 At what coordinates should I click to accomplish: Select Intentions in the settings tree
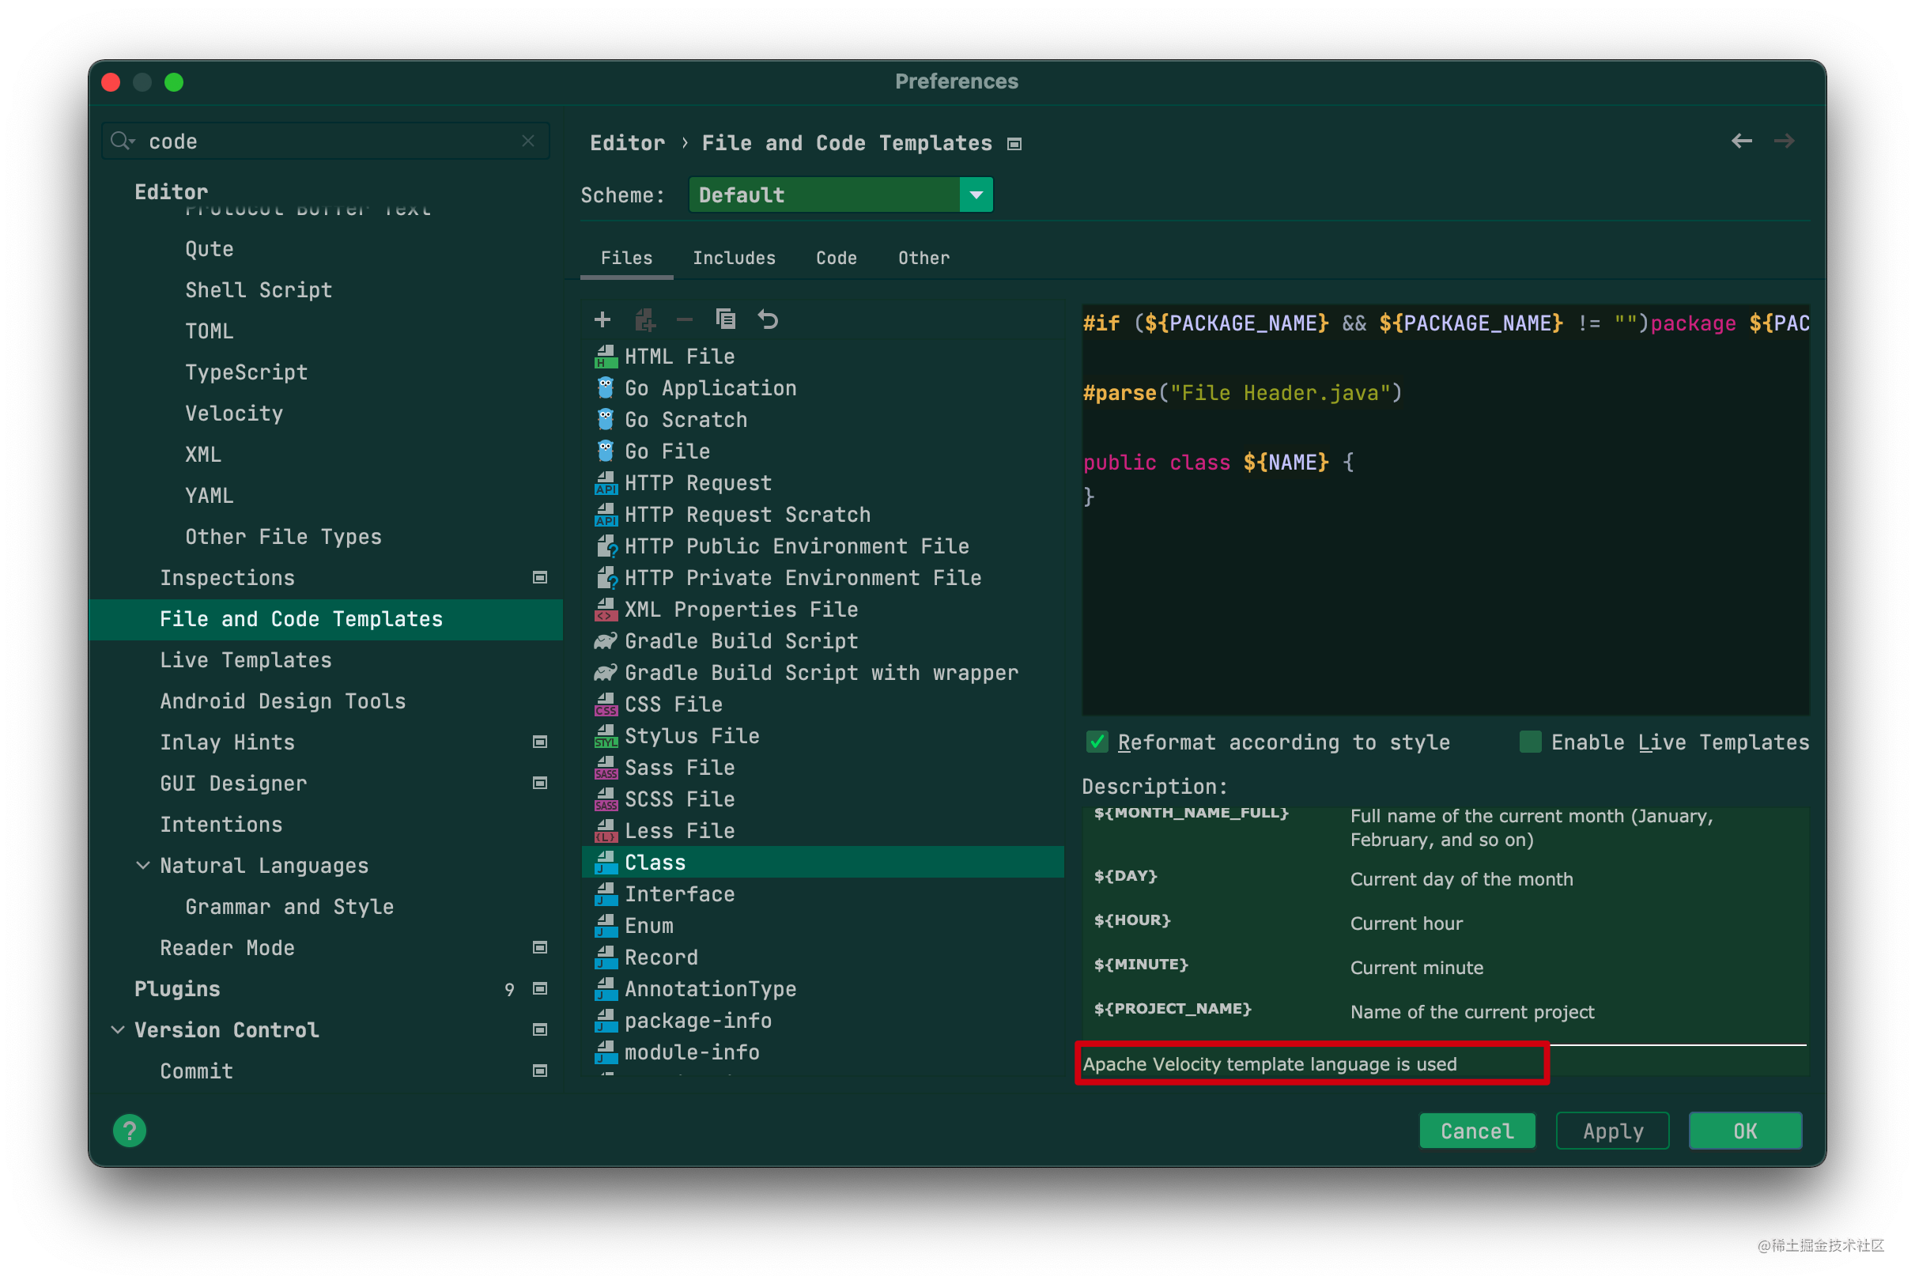(221, 825)
